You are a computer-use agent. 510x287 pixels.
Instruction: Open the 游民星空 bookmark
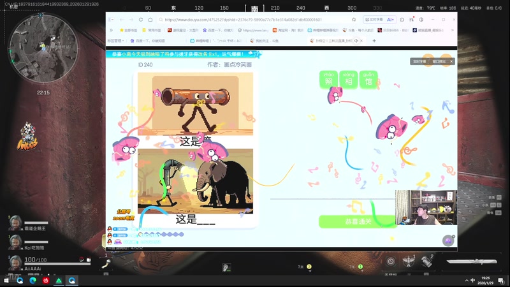183,30
